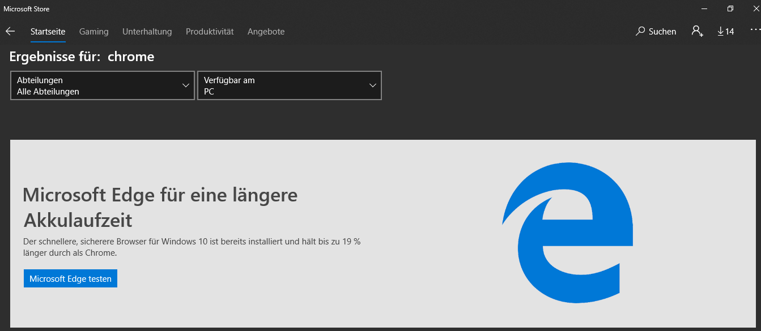Screen dimensions: 761x331
Task: Restore down the Microsoft Store window
Action: click(x=730, y=8)
